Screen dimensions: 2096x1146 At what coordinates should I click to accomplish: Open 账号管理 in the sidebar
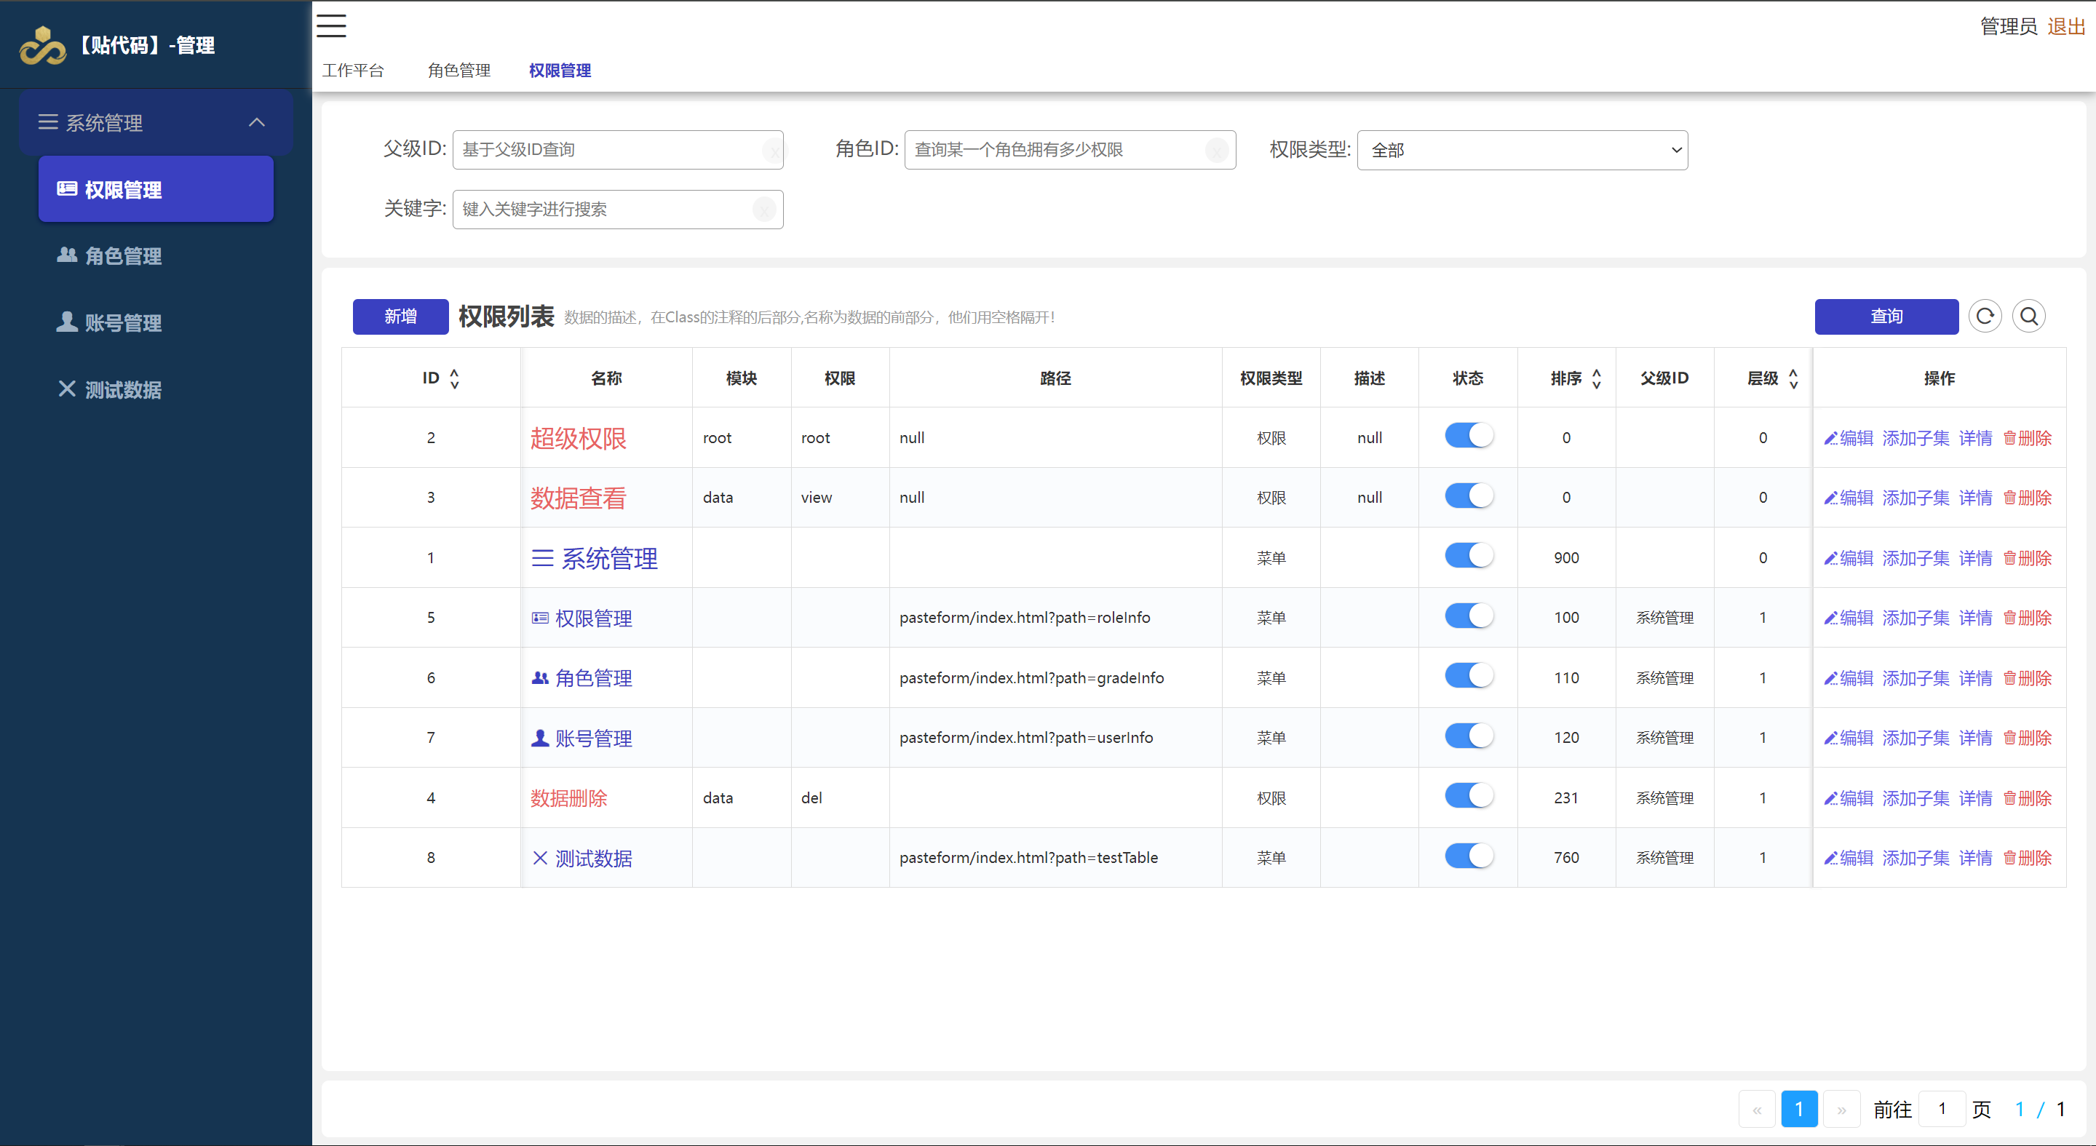pyautogui.click(x=123, y=323)
